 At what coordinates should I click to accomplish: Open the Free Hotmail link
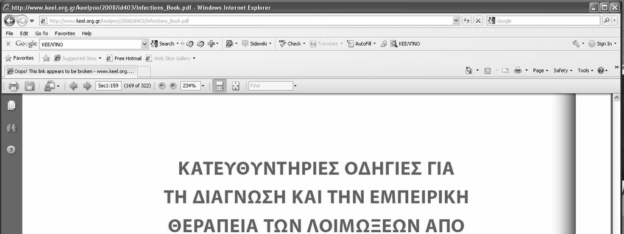point(124,58)
